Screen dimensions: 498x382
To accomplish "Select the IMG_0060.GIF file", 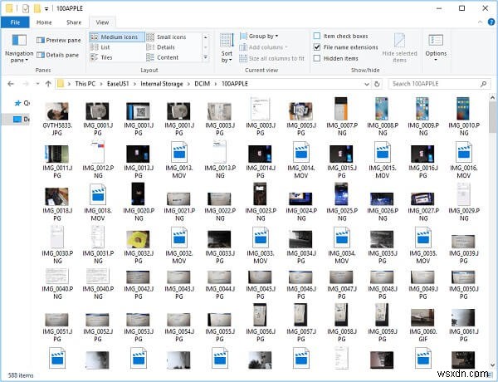I will click(x=423, y=325).
